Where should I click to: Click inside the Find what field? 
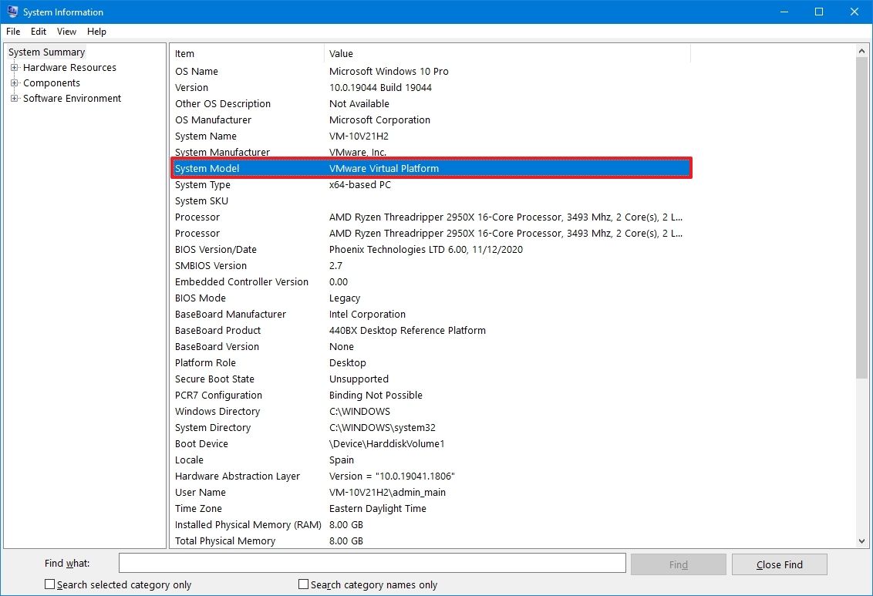(372, 563)
